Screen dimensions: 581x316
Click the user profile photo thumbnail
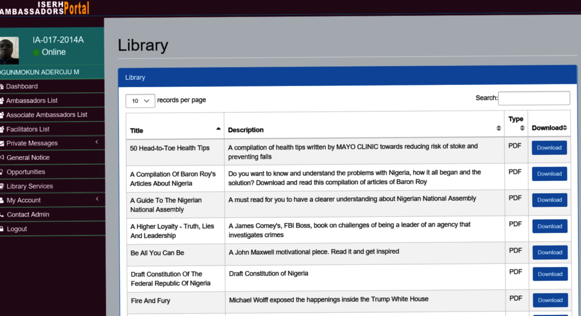[x=9, y=50]
